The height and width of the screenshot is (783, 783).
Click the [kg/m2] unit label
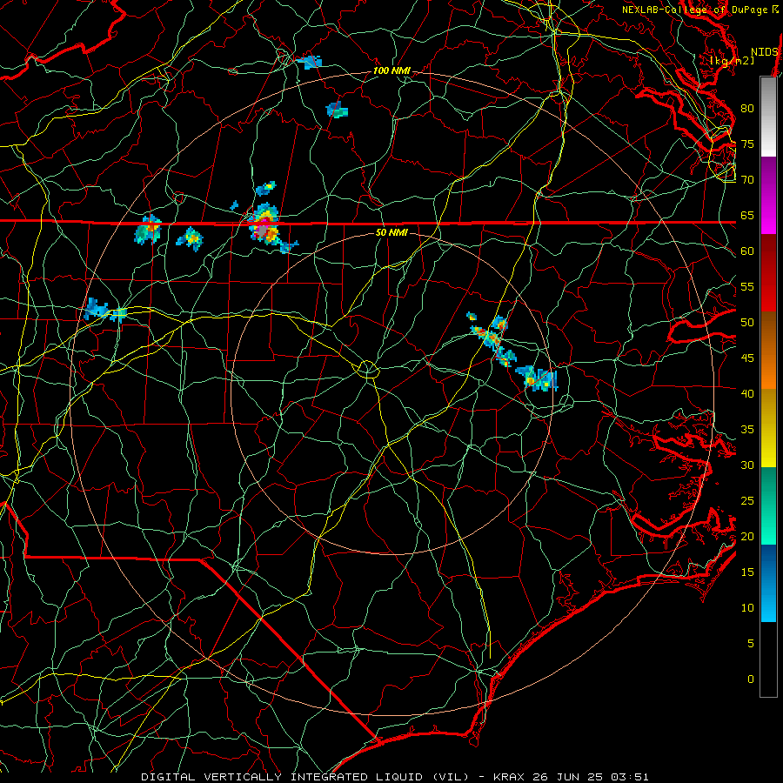click(x=732, y=61)
